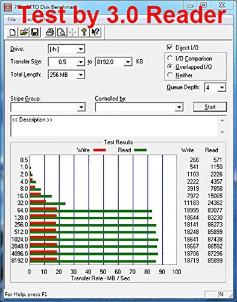
Task: Click the 'For Help, press F1' status text
Action: 26,294
